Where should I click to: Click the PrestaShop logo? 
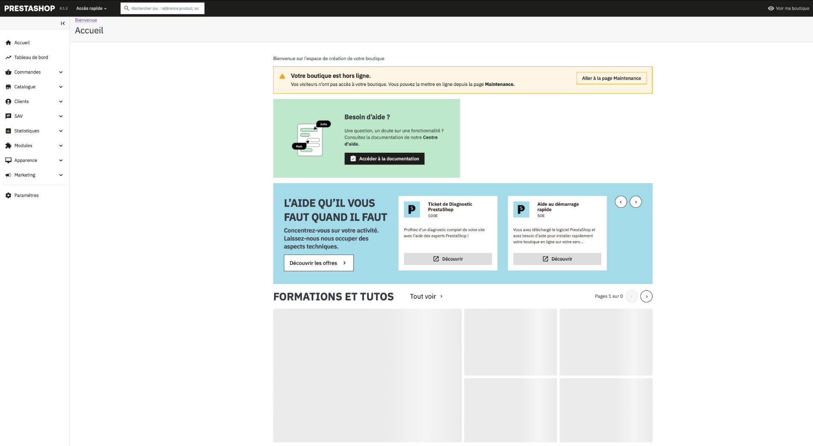coord(30,8)
